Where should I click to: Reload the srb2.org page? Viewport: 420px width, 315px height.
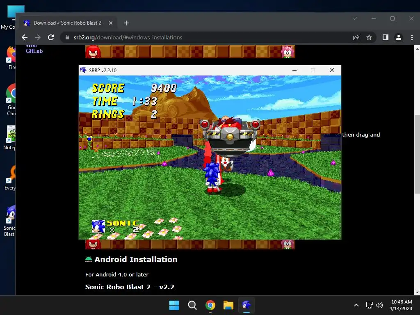click(x=51, y=37)
